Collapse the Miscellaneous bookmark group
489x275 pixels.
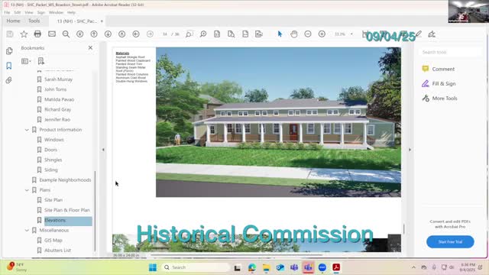click(x=27, y=230)
